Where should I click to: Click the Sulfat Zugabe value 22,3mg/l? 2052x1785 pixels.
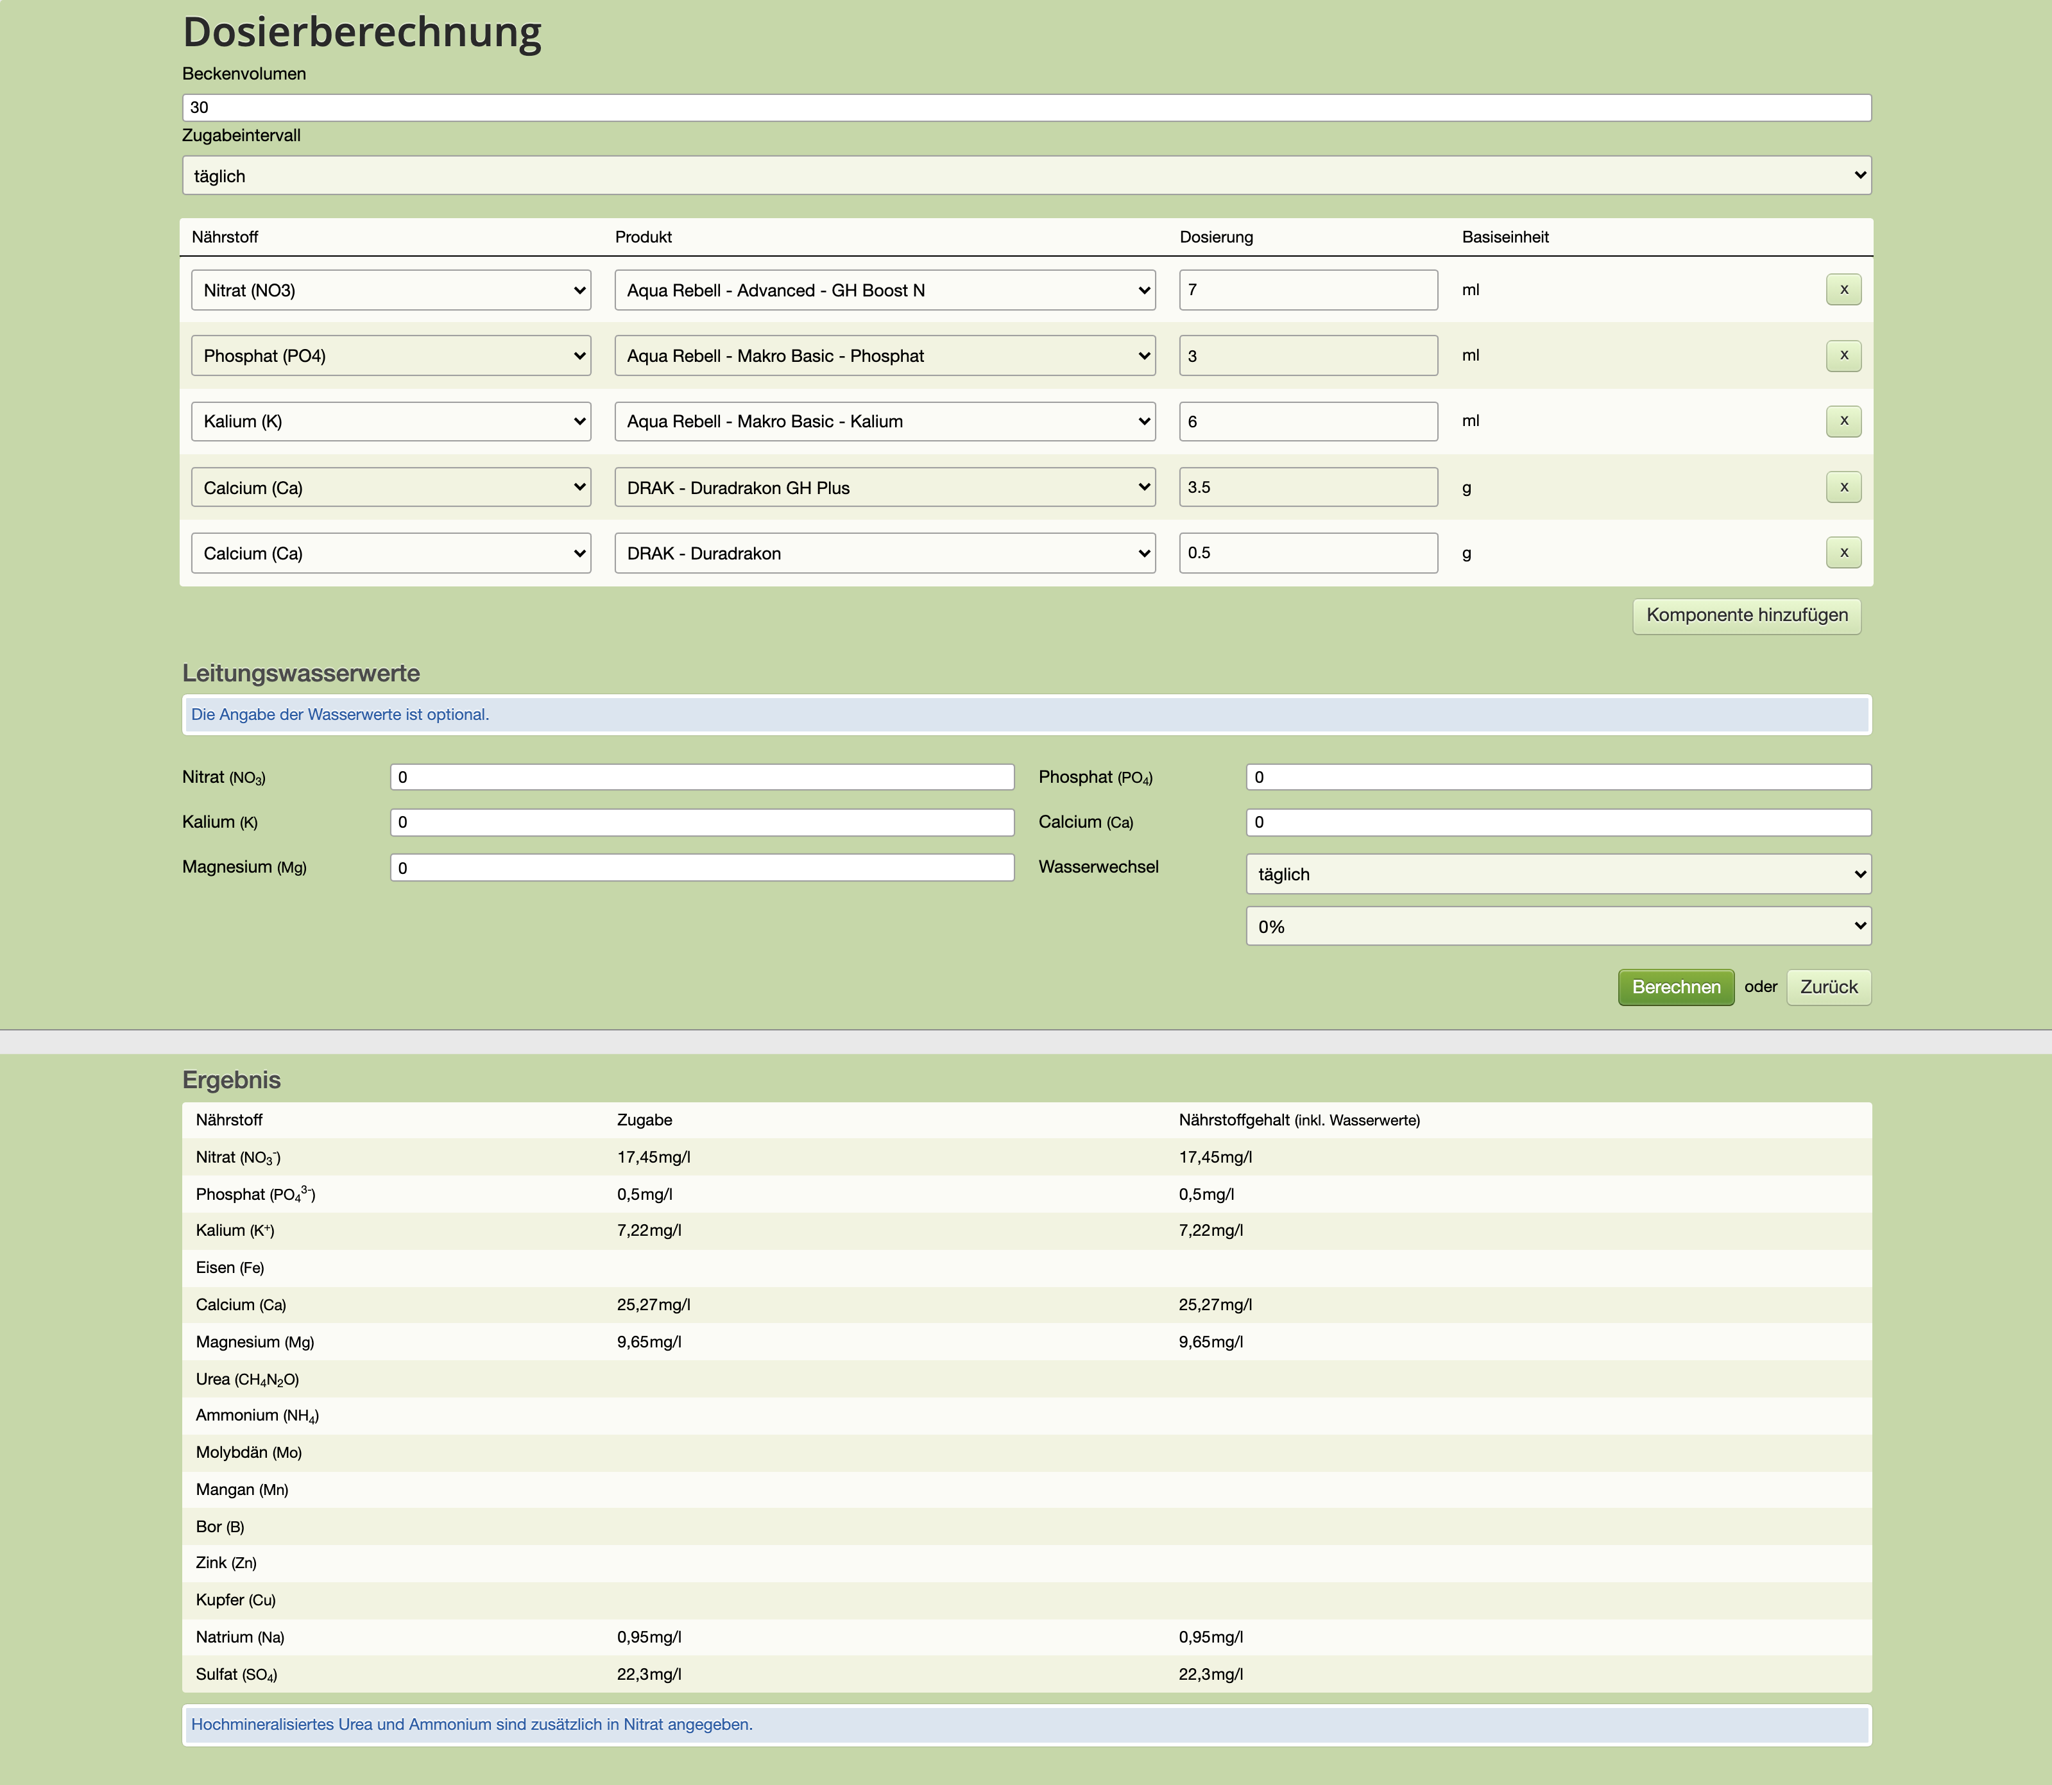[x=649, y=1675]
